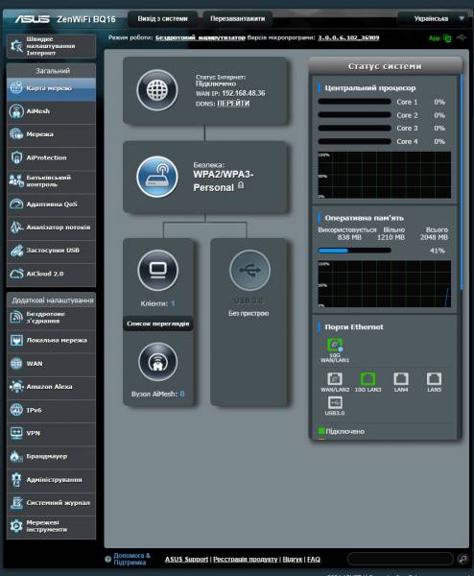
Task: Click the WPA2/WPA3-Personal security text
Action: pyautogui.click(x=224, y=180)
